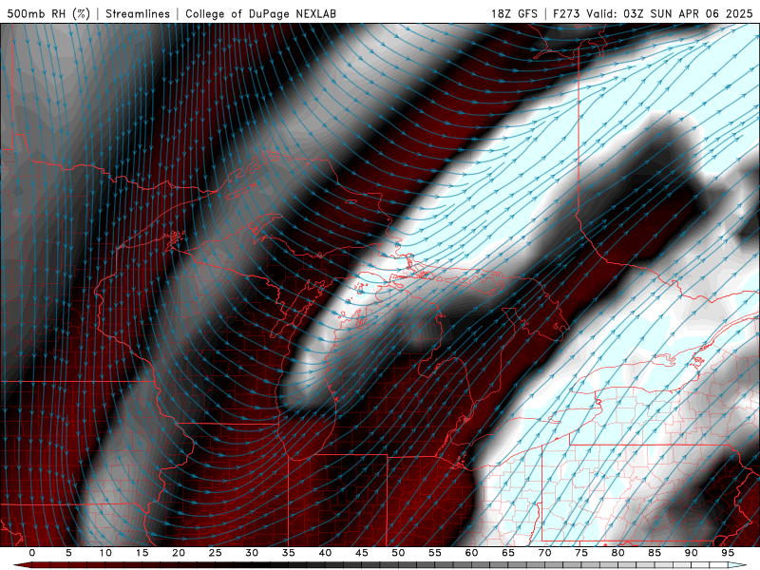Click the "55" colorbar scale label
This screenshot has width=760, height=570.
point(435,553)
